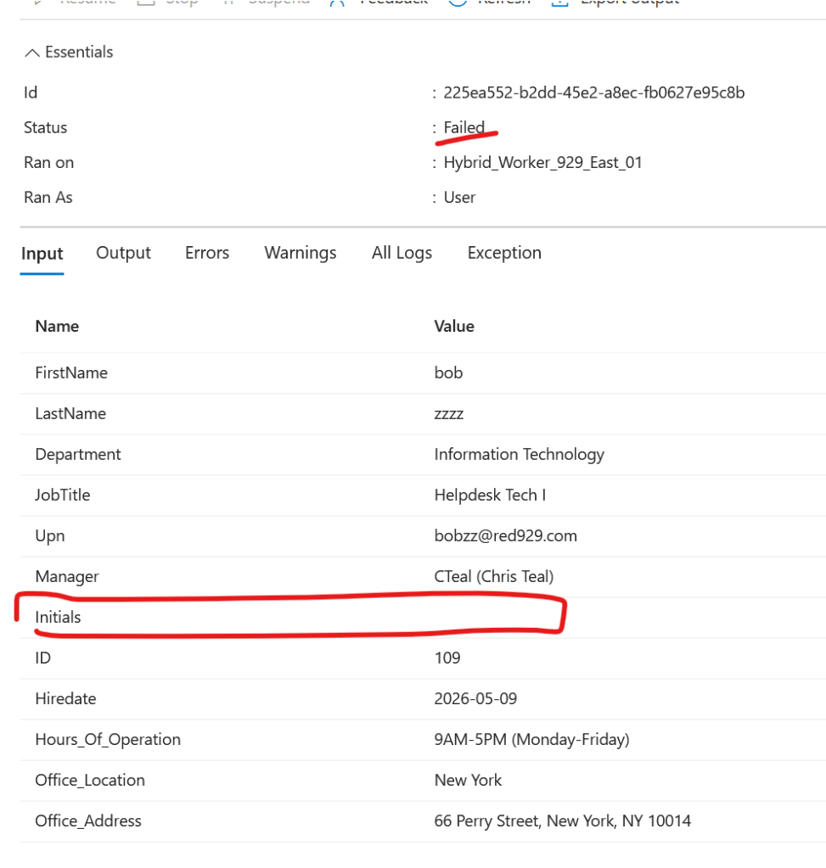Click the Value column header
The height and width of the screenshot is (868, 826).
pyautogui.click(x=454, y=326)
